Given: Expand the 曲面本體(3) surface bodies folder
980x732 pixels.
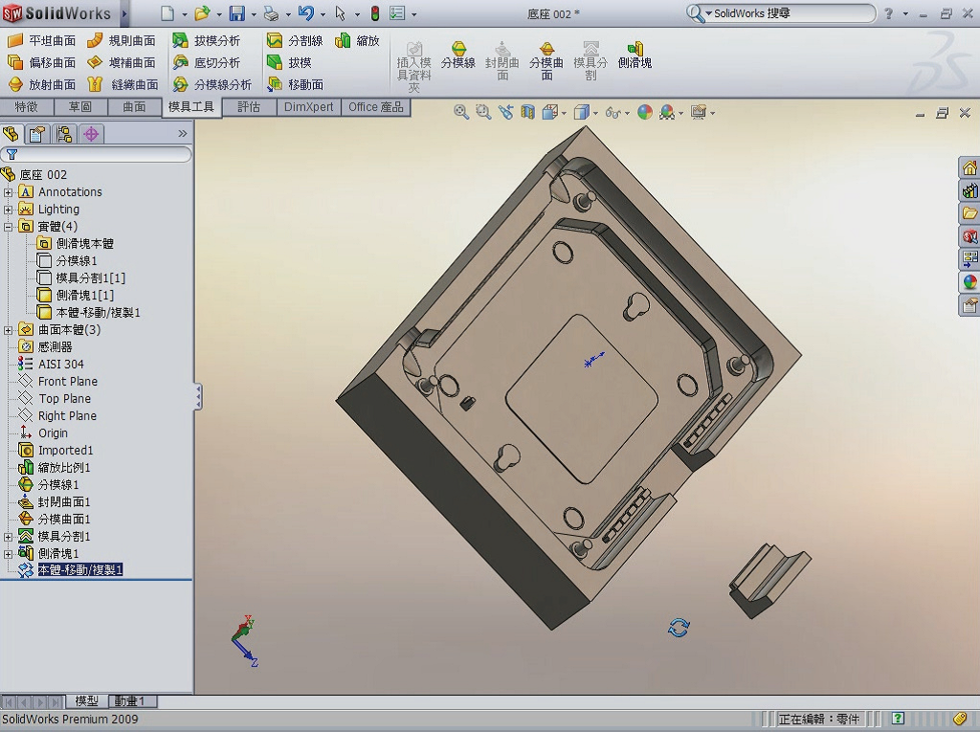Looking at the screenshot, I should point(8,330).
